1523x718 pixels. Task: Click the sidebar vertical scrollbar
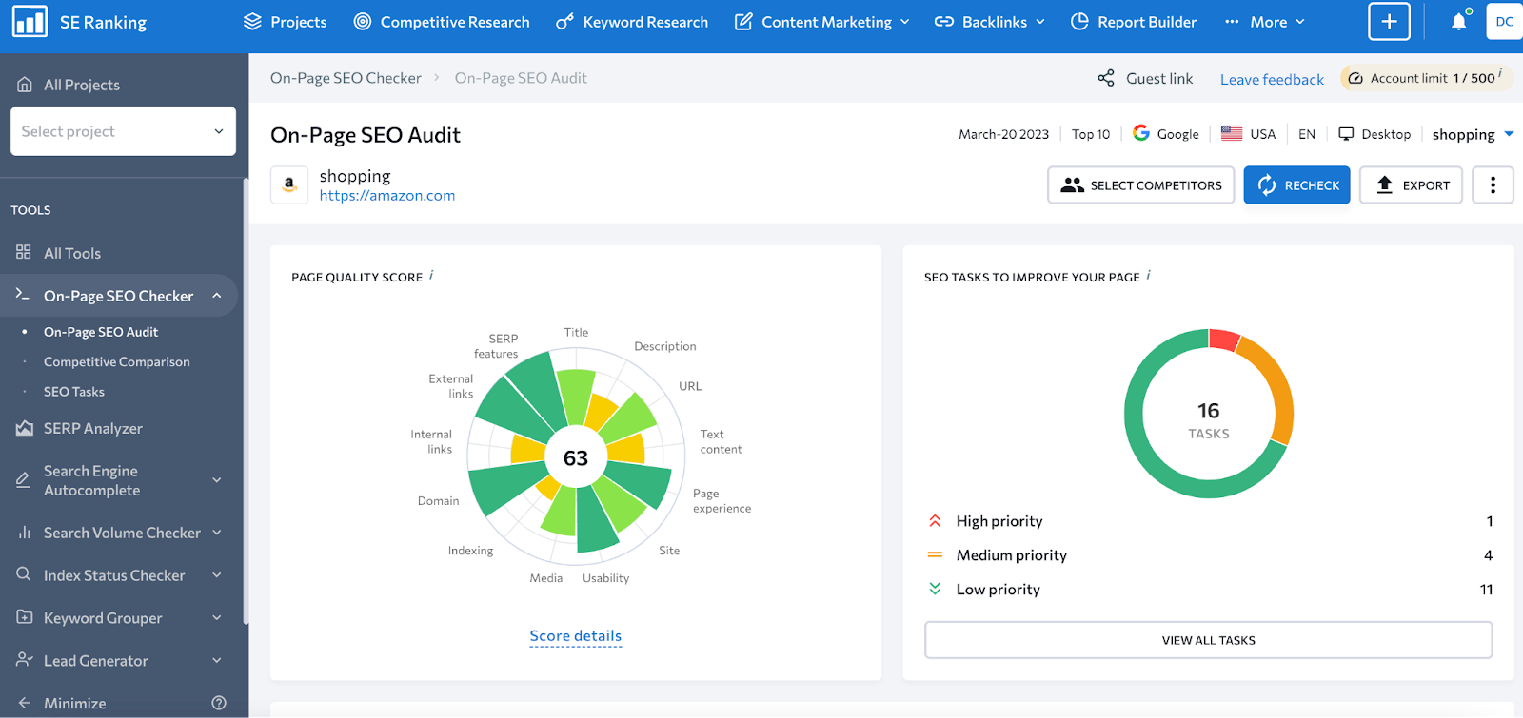[246, 399]
